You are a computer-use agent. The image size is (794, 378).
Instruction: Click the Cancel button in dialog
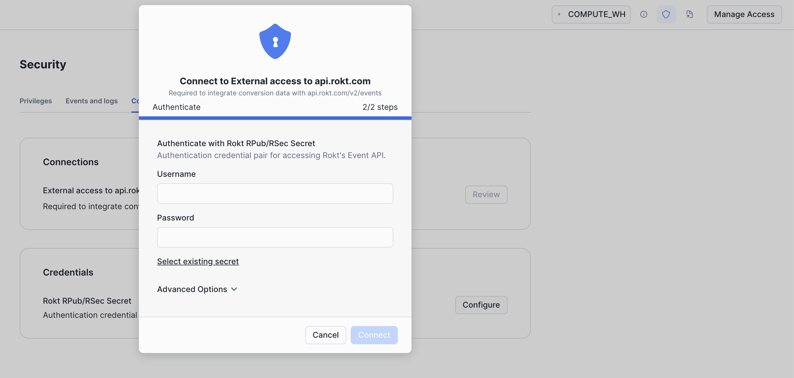coord(325,335)
